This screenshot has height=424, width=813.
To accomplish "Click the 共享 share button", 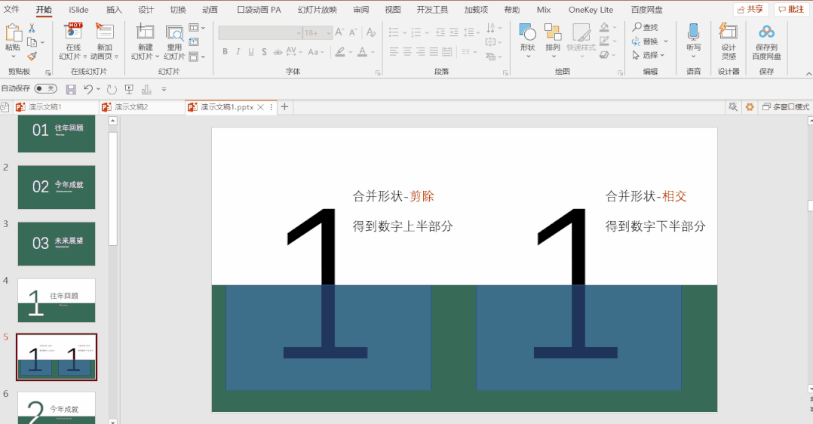I will pos(750,9).
